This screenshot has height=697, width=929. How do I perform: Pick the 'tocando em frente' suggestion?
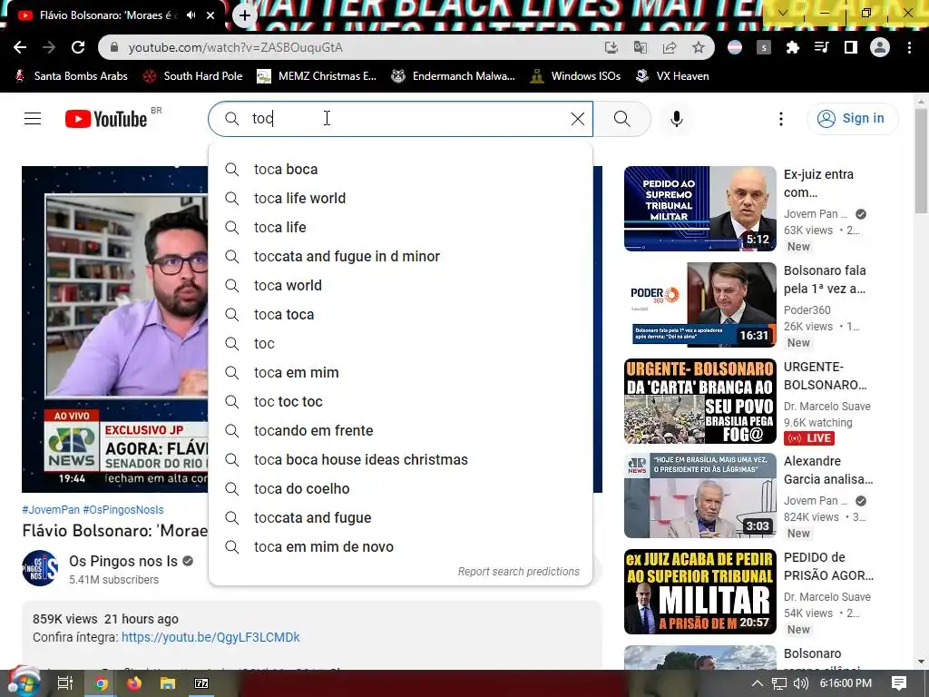[400, 430]
